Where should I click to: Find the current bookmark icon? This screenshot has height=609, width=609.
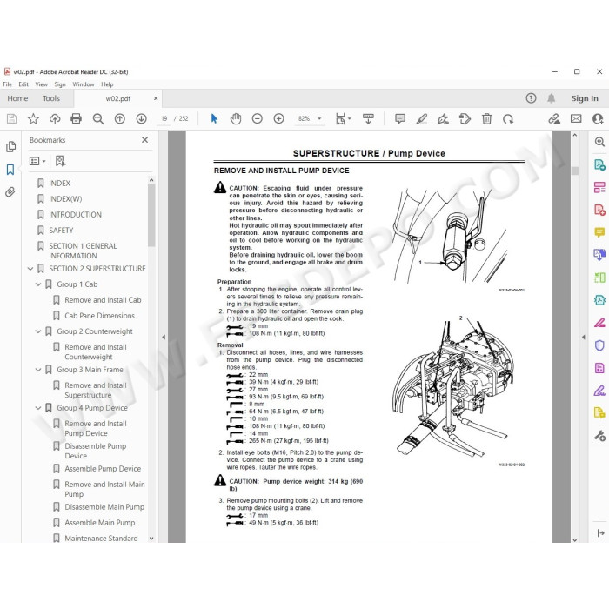60,161
